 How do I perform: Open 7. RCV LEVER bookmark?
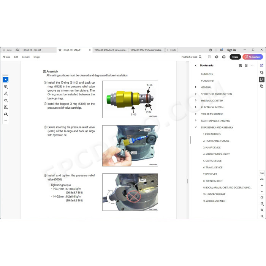tap(210, 174)
